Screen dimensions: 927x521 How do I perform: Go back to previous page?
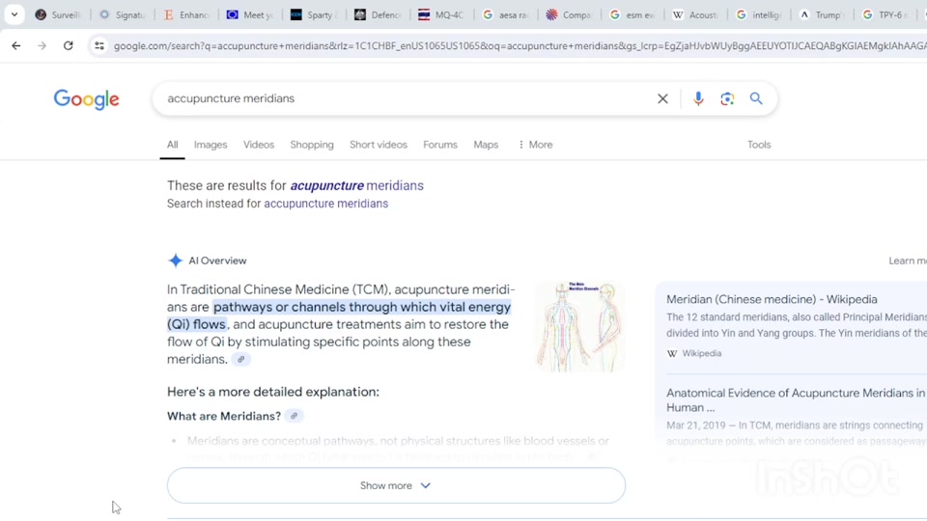16,45
